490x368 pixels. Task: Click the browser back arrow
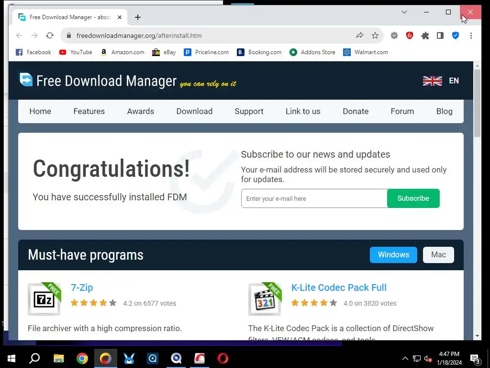coord(19,35)
